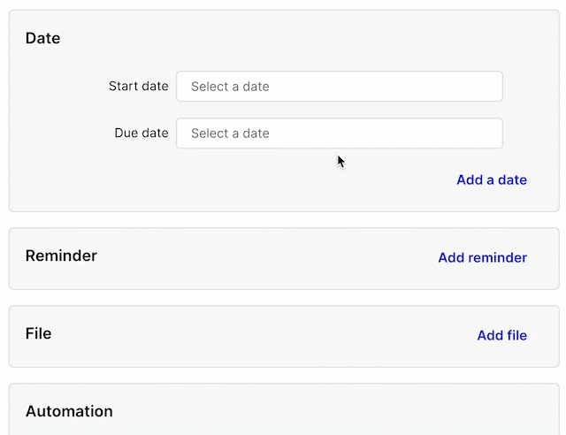Select the Reminder section heading

pyautogui.click(x=61, y=256)
